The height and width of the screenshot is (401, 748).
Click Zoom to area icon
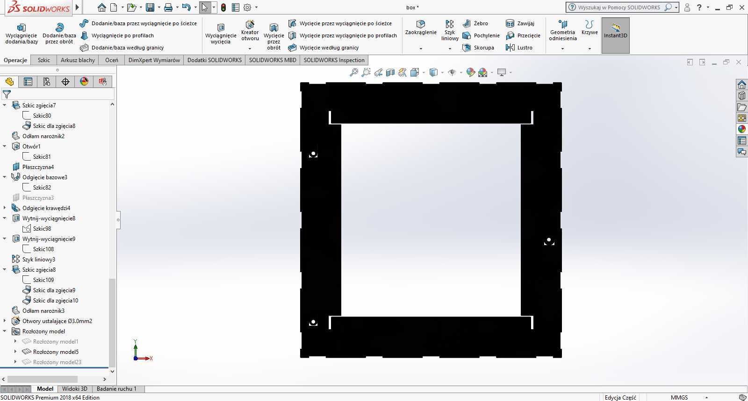pyautogui.click(x=366, y=72)
